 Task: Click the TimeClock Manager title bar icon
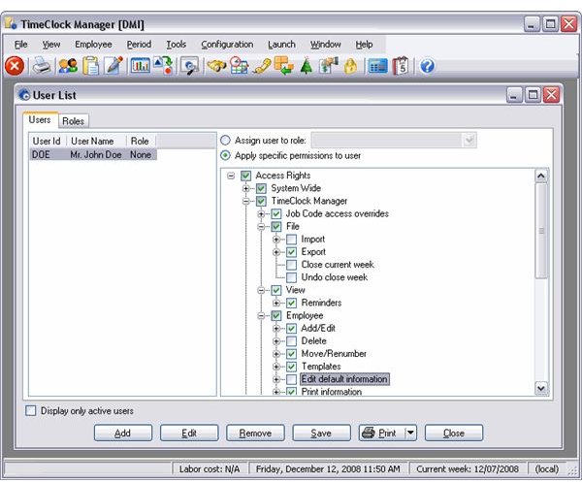11,23
